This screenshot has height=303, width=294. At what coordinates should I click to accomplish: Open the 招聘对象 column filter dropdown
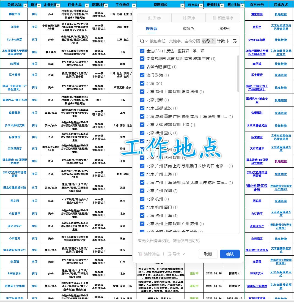click(106, 6)
